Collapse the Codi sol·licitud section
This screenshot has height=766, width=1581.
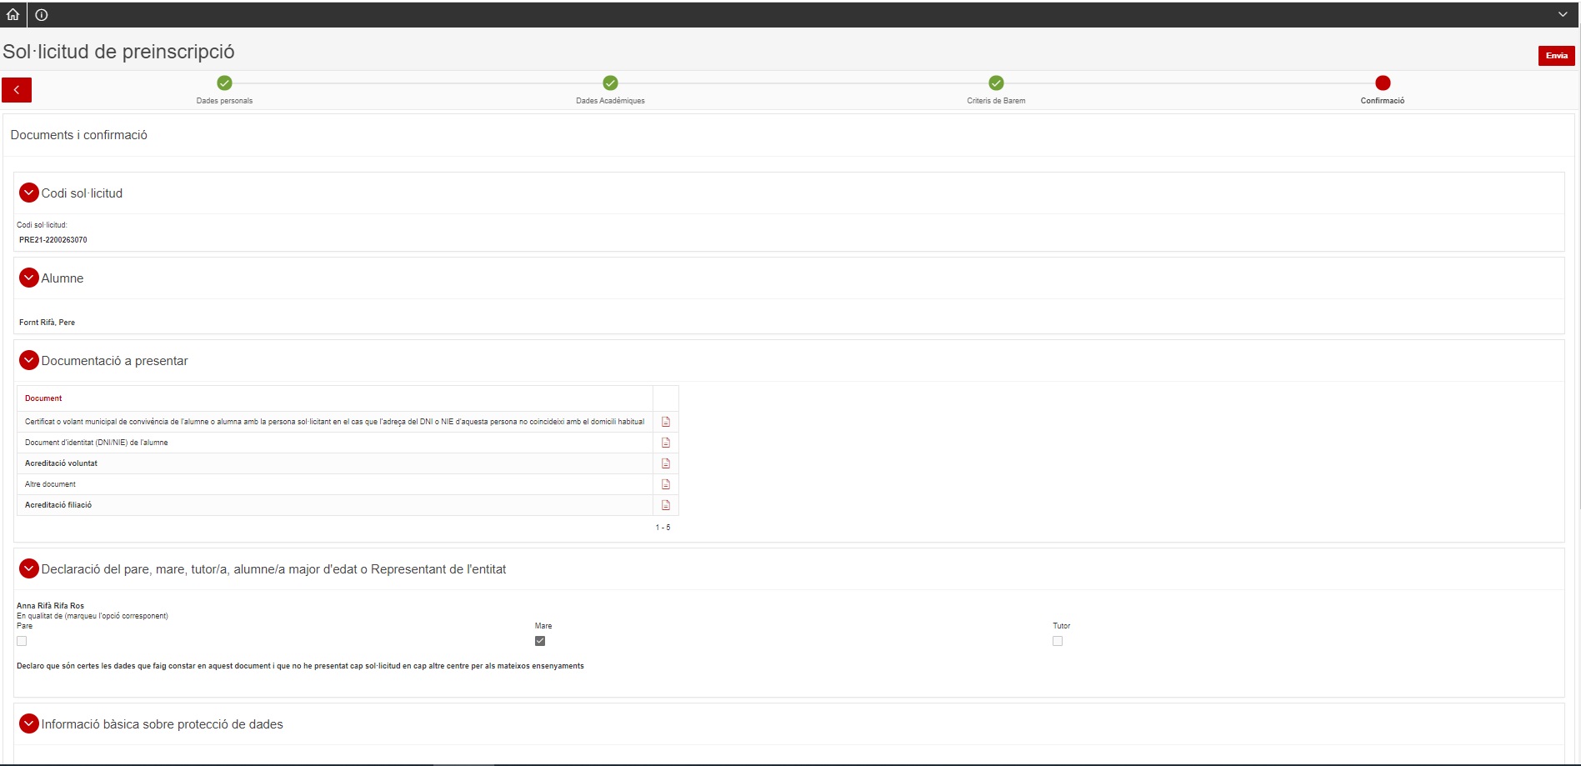pyautogui.click(x=29, y=193)
